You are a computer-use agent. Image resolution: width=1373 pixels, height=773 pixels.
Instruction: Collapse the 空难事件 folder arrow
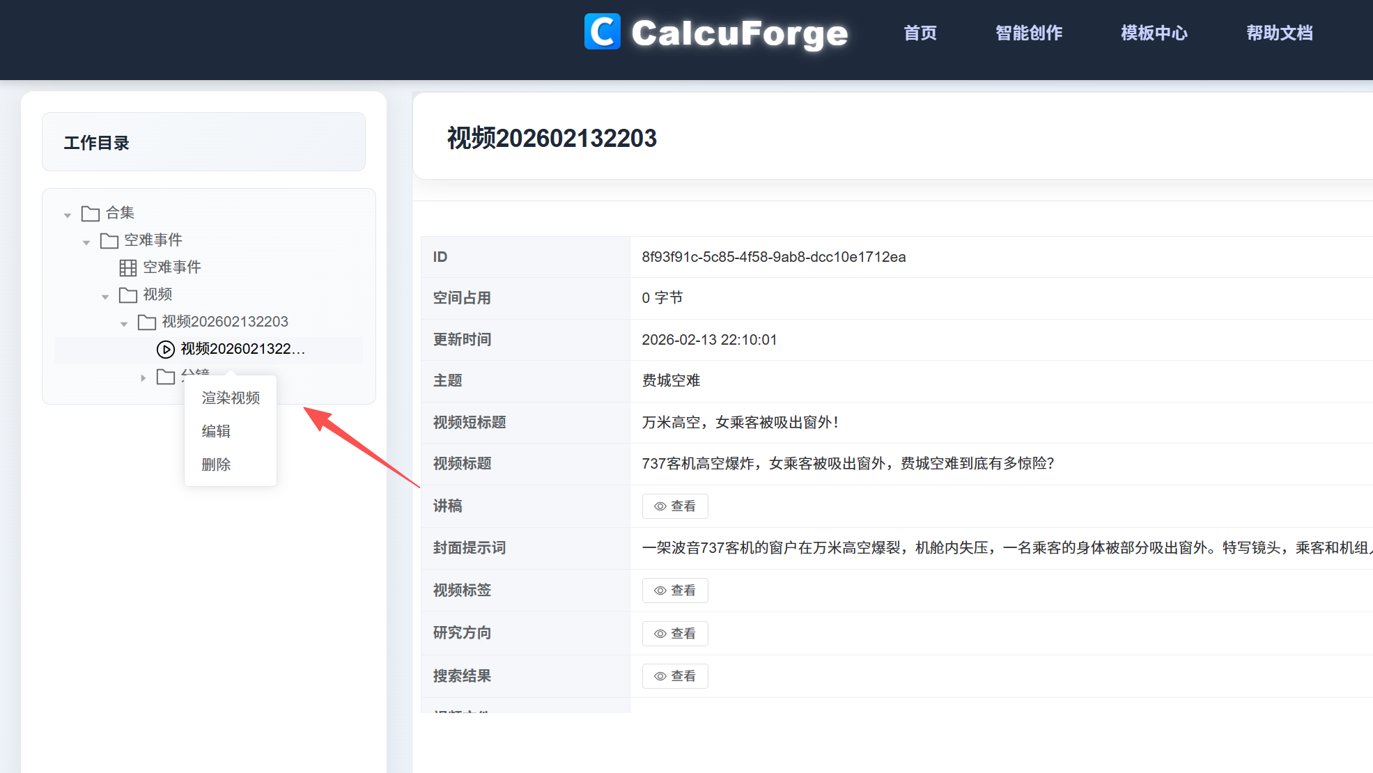point(86,242)
